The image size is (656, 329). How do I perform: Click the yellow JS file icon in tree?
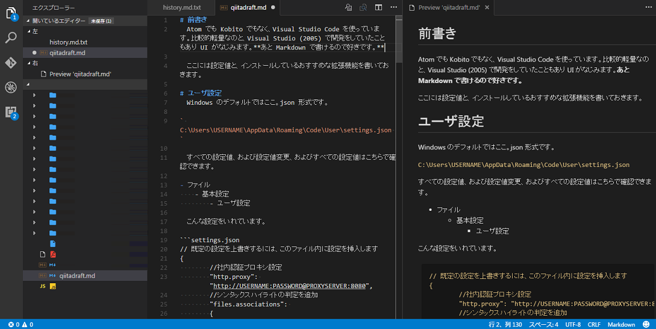pos(53,286)
